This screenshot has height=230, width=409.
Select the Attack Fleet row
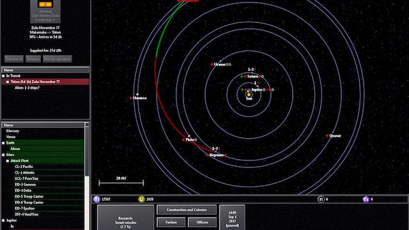click(43, 161)
